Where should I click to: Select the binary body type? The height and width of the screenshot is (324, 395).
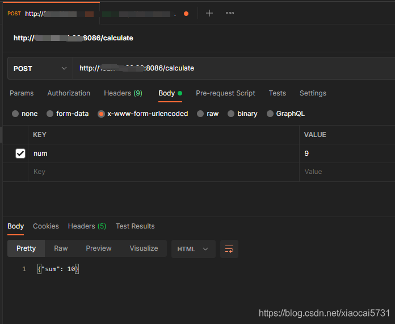(x=231, y=114)
